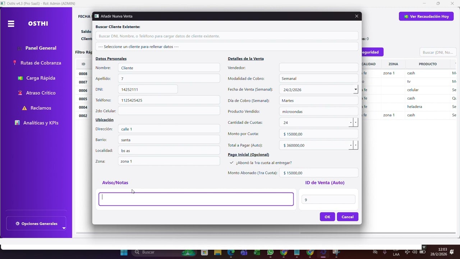Click OK to save the new sale
The height and width of the screenshot is (259, 460).
[327, 217]
